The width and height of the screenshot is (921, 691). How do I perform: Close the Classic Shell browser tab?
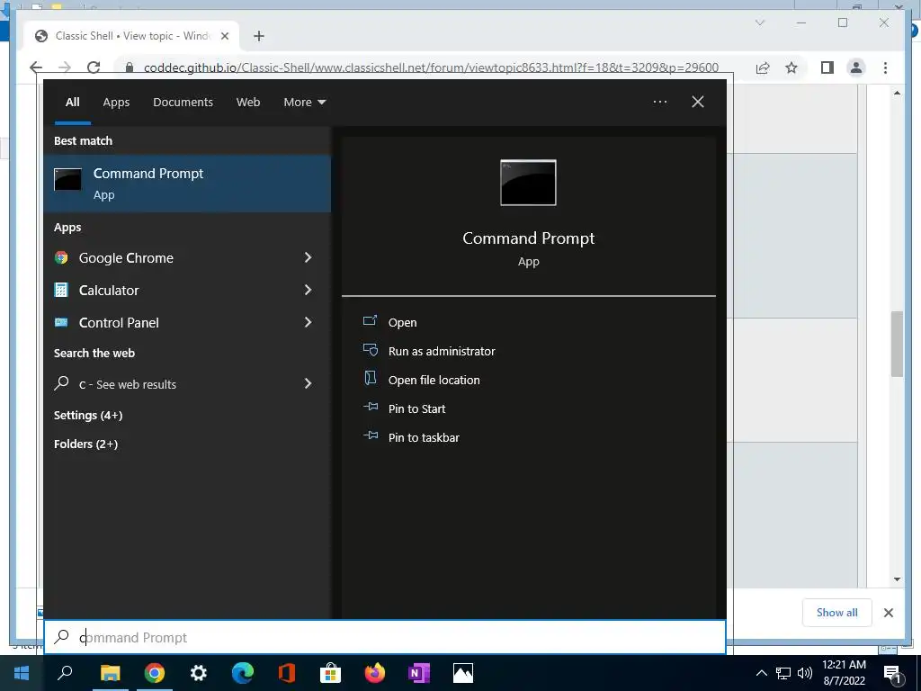[x=224, y=36]
